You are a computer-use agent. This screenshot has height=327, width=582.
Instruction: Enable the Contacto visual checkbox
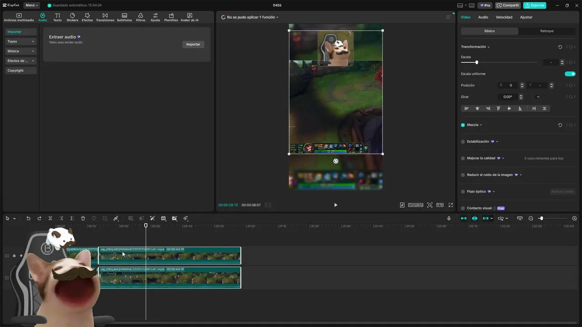[463, 208]
